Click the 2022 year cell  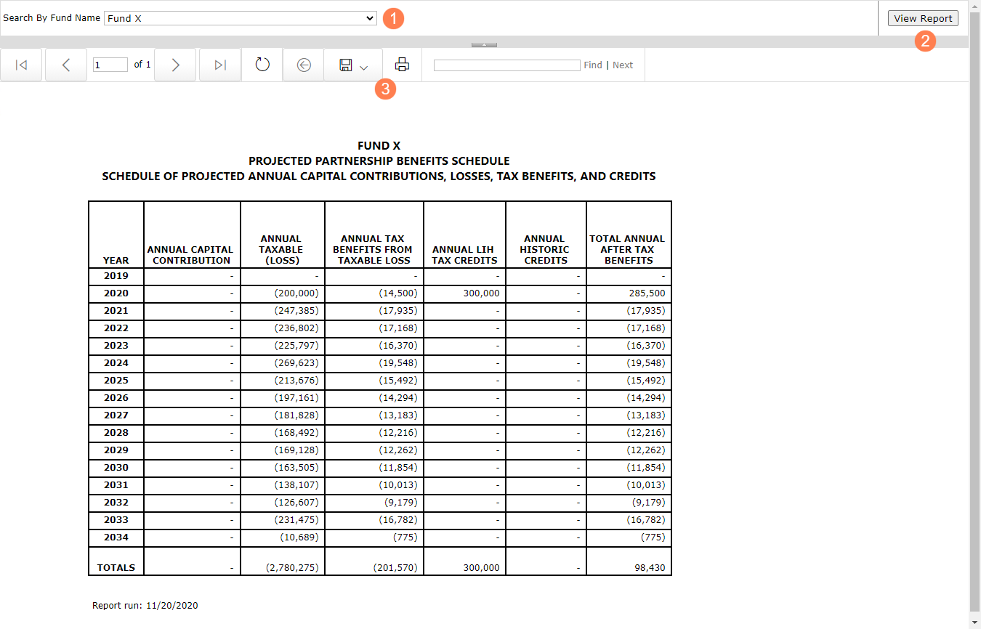point(116,328)
